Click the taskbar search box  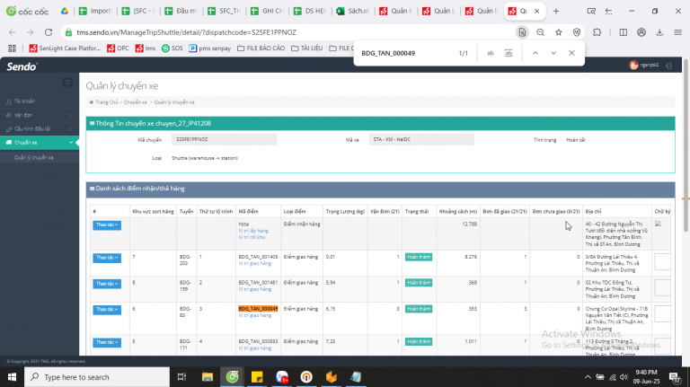97,377
